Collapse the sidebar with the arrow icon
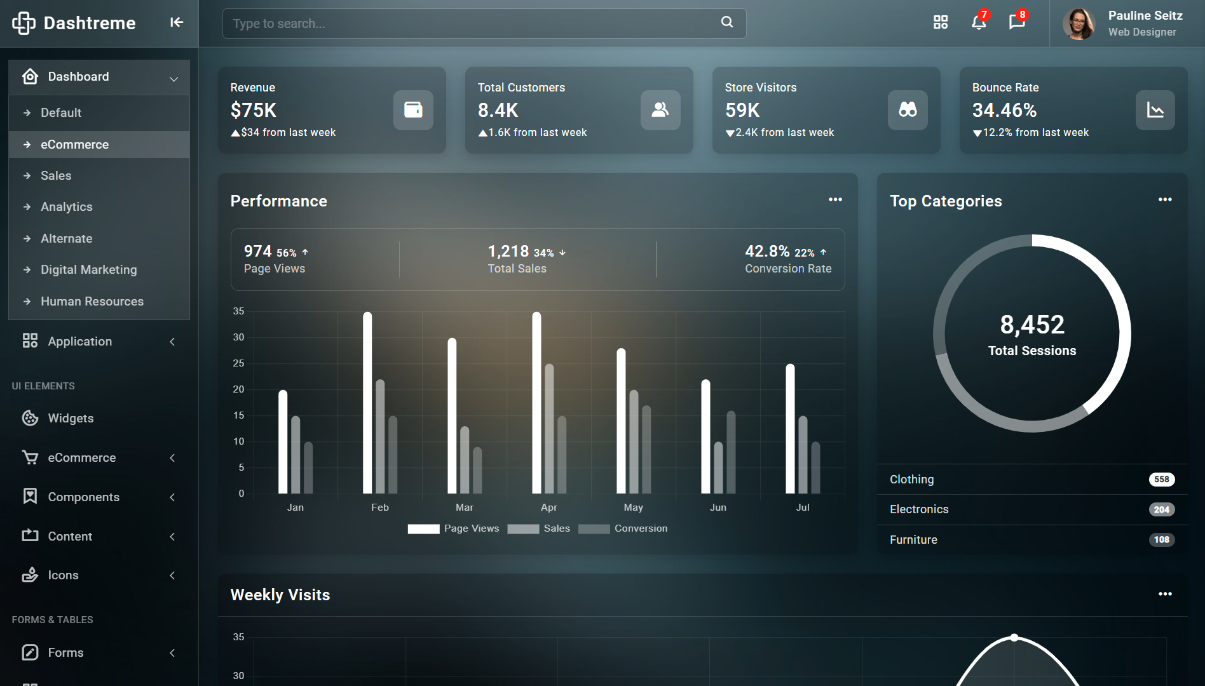1205x686 pixels. coord(176,23)
